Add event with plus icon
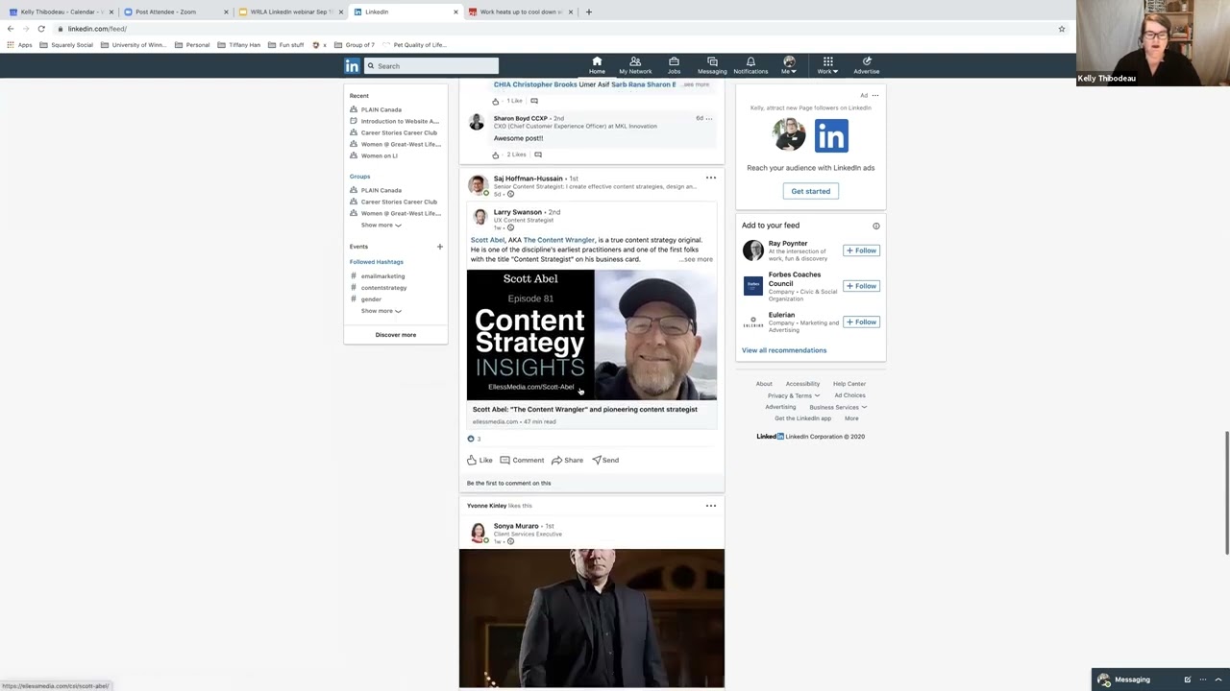Viewport: 1230px width, 691px height. [x=440, y=247]
